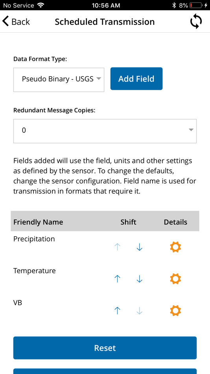Shift Precipitation field down
This screenshot has width=210, height=374.
[x=140, y=247]
